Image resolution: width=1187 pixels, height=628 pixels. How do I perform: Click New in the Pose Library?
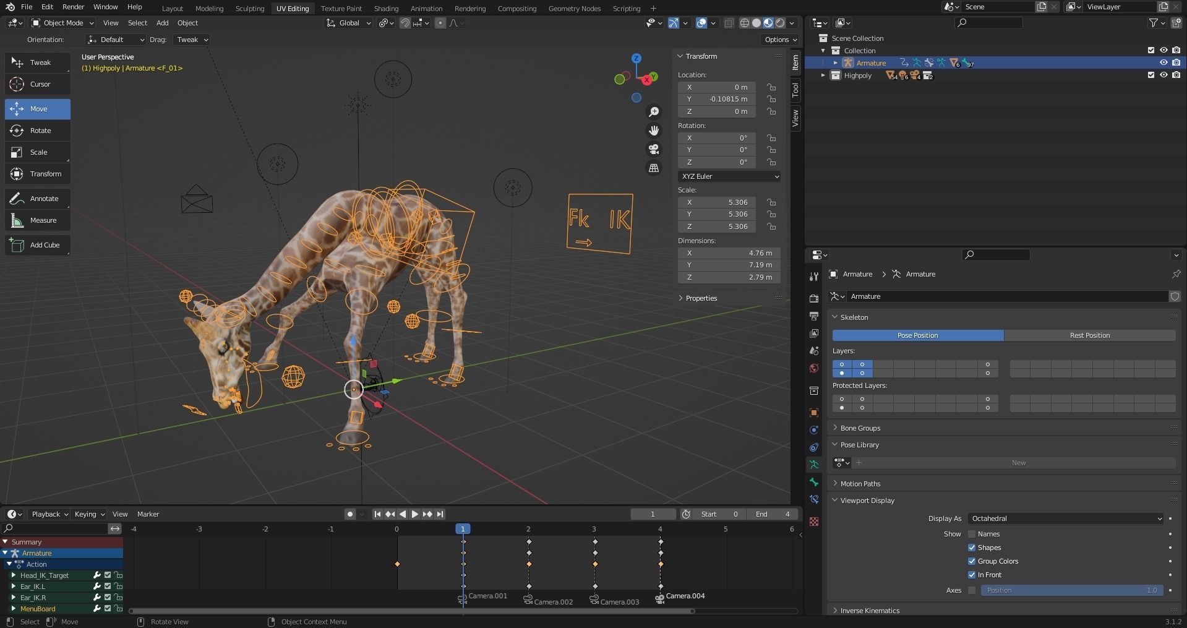[x=1018, y=463]
